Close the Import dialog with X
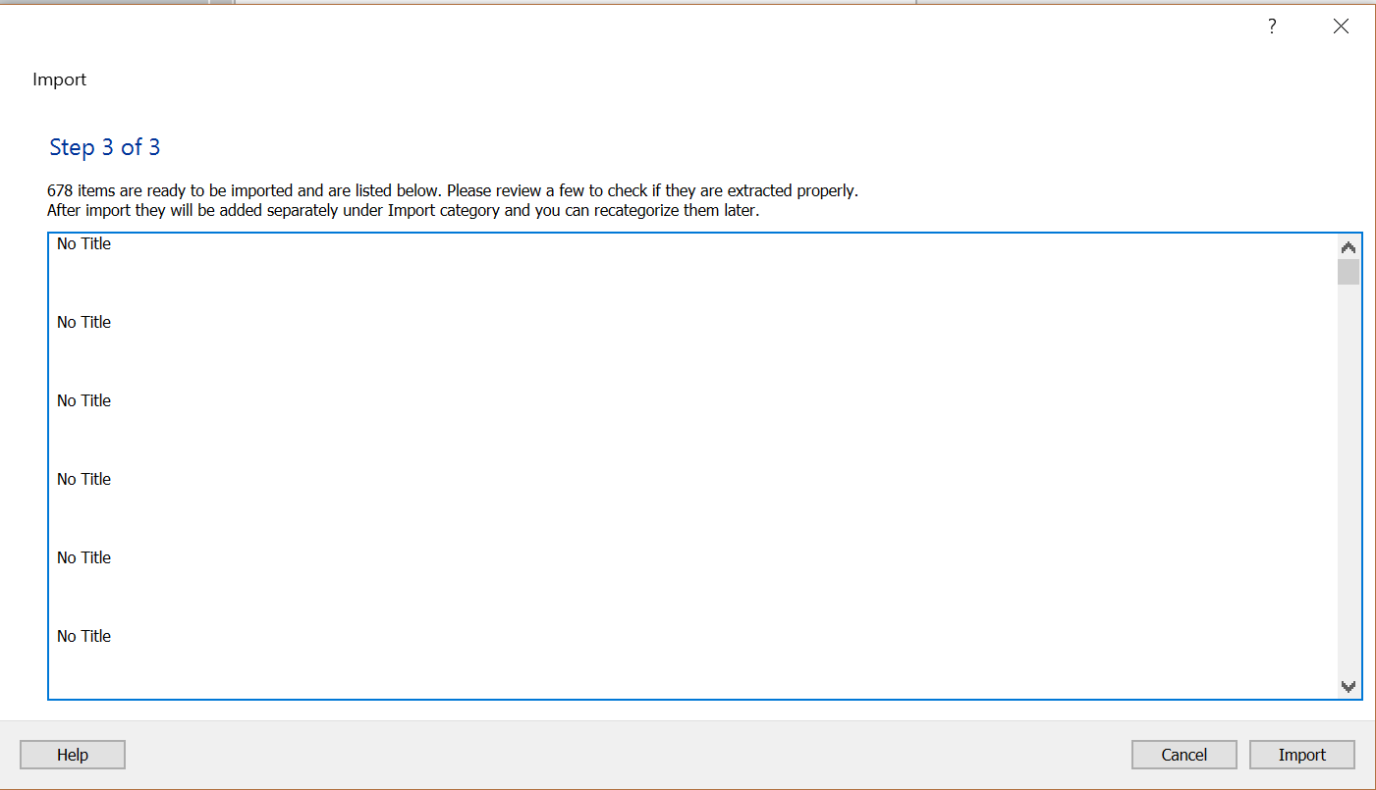Viewport: 1376px width, 790px height. 1341,26
